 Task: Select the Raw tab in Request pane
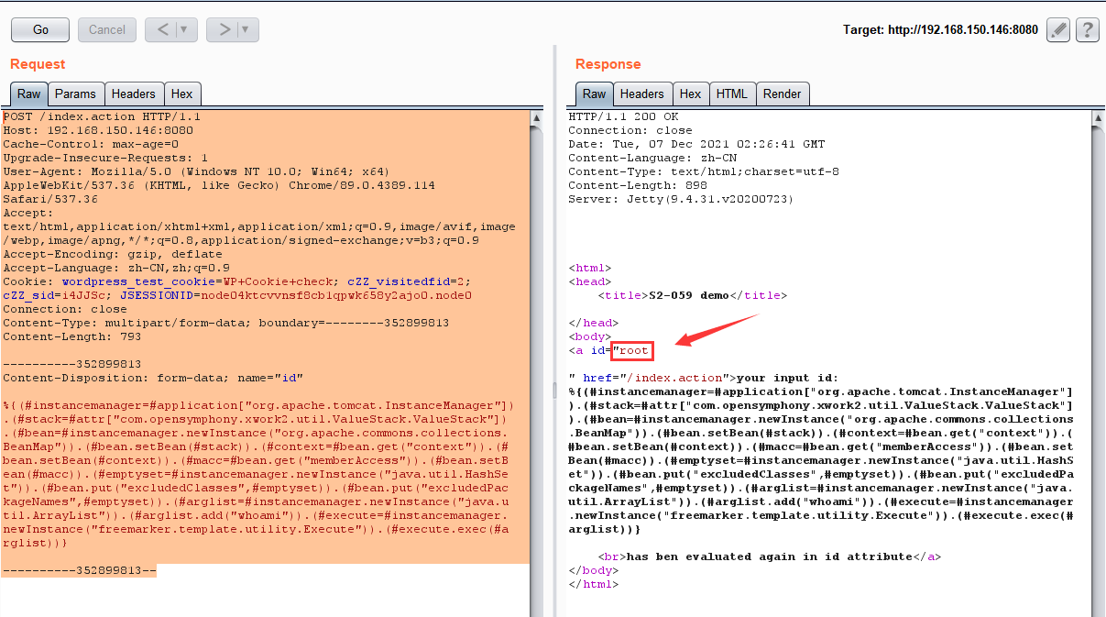29,94
